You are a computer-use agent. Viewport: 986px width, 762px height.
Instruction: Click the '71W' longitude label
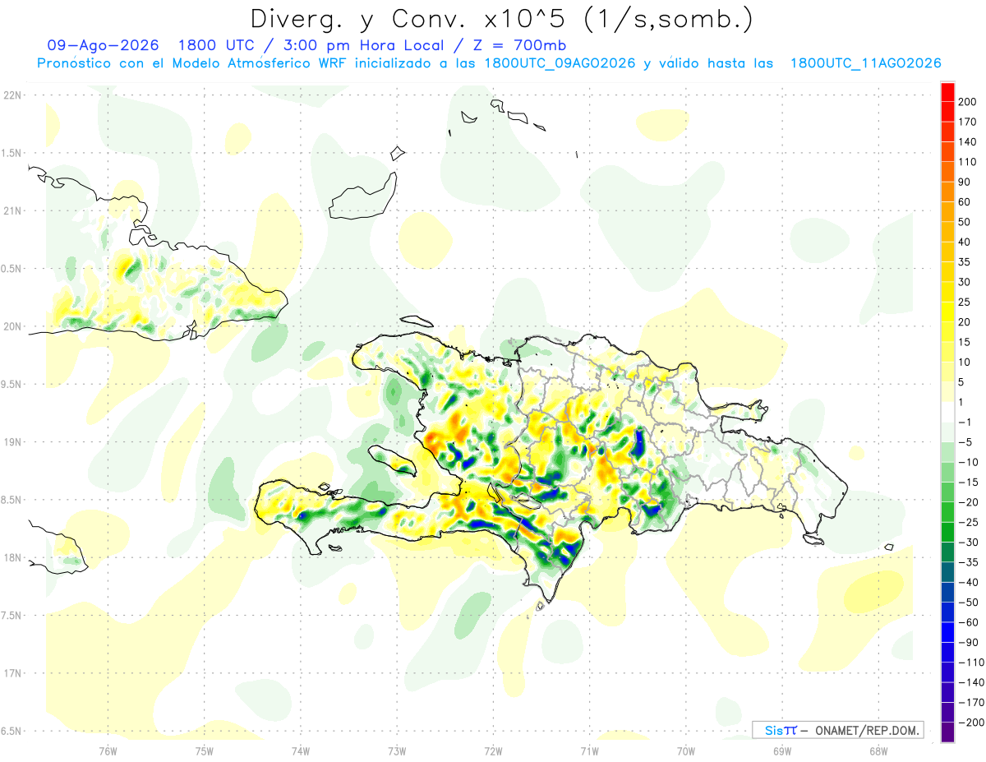(x=589, y=751)
